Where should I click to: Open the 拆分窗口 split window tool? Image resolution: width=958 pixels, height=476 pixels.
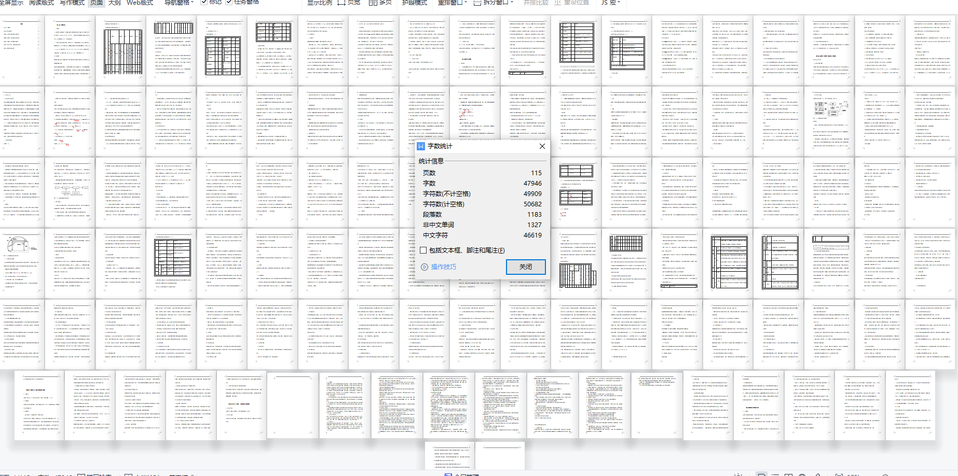pyautogui.click(x=493, y=3)
